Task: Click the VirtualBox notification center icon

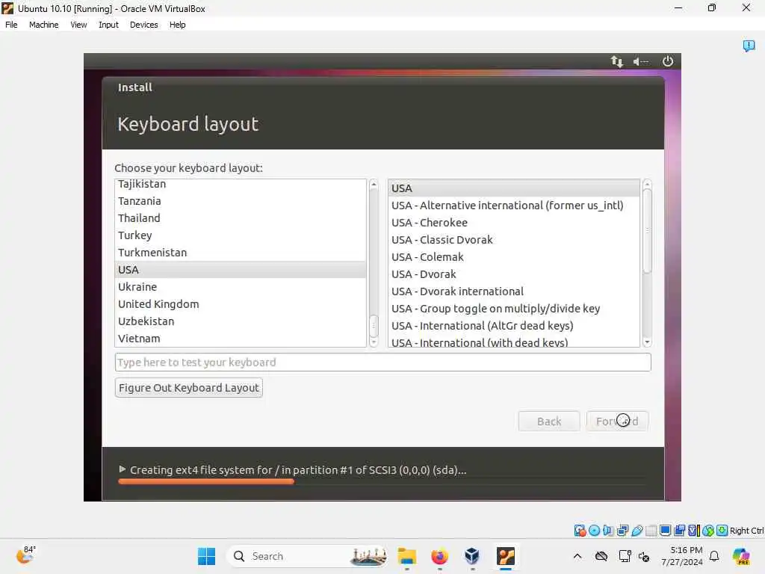Action: click(749, 46)
